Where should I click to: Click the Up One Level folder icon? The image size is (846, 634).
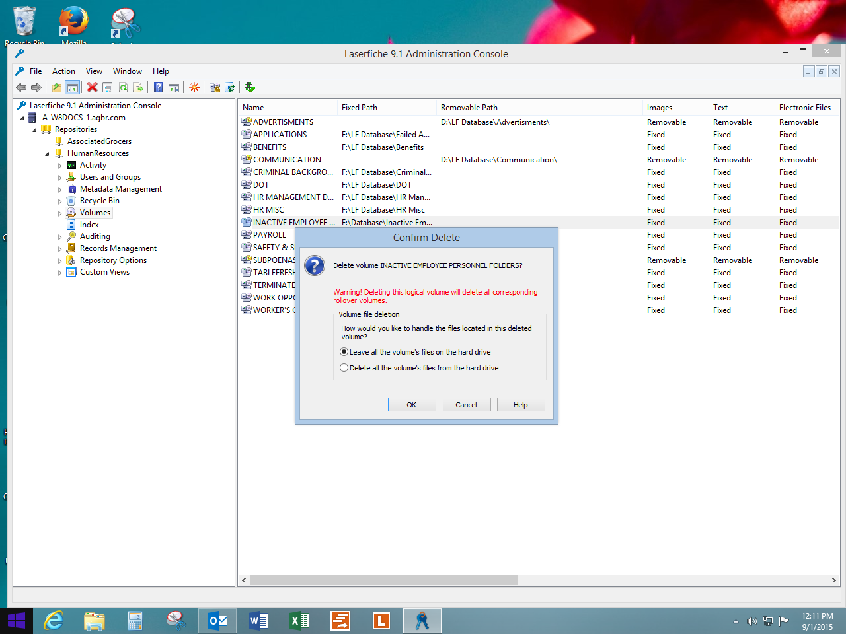click(57, 87)
